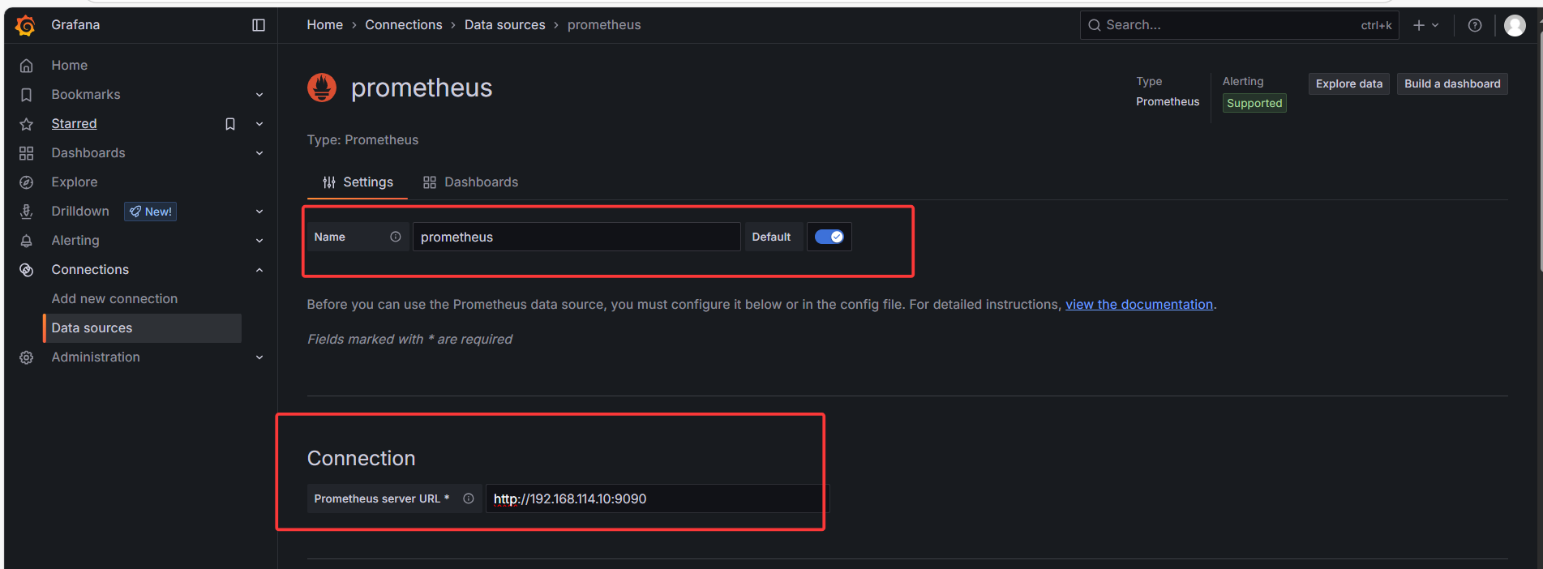
Task: Open view the documentation link
Action: [x=1139, y=304]
